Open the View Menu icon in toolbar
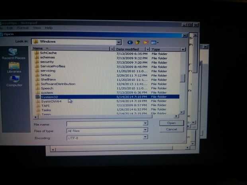 click(x=155, y=43)
